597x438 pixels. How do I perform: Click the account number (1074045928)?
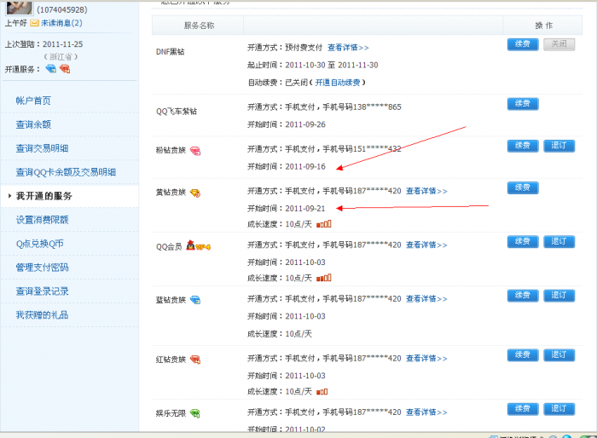[x=61, y=10]
